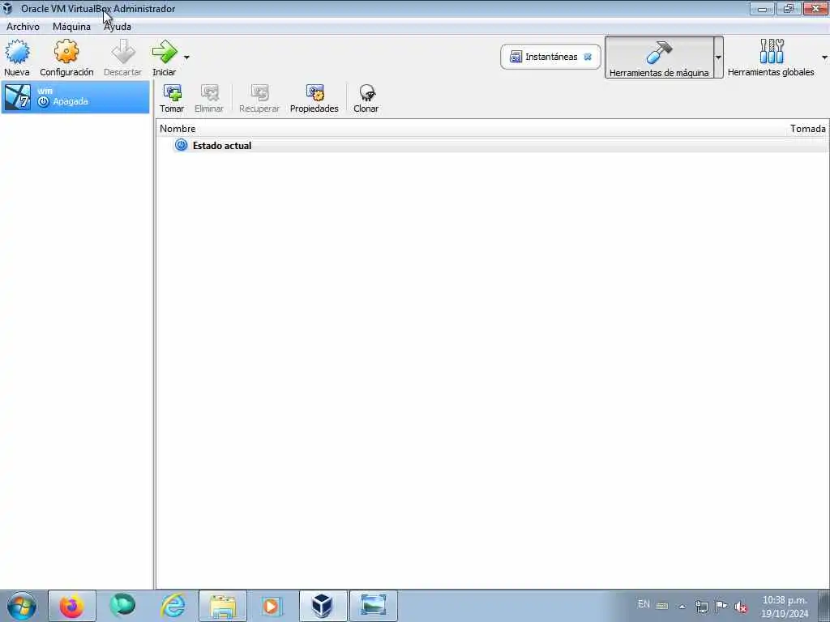Image resolution: width=830 pixels, height=622 pixels.
Task: Select the wm virtual machine
Action: click(x=75, y=97)
